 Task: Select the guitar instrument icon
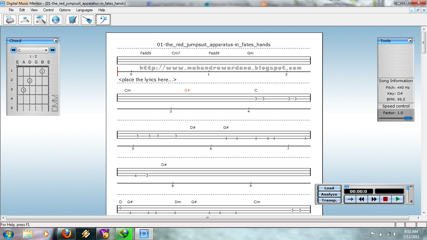88,20
